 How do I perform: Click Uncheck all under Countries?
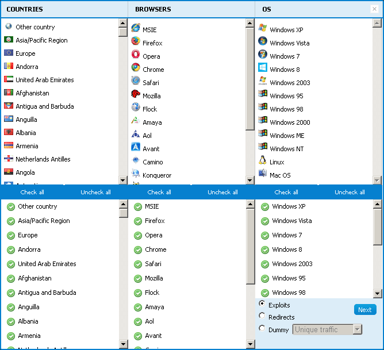click(95, 192)
